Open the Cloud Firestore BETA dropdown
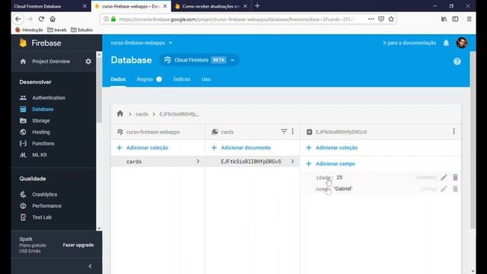 [x=199, y=60]
